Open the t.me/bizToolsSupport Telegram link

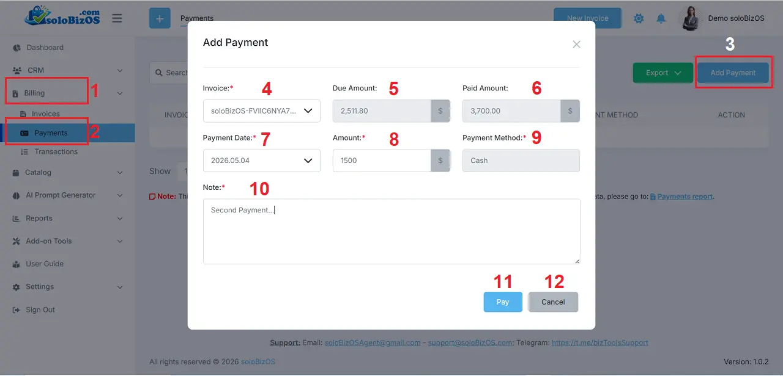pyautogui.click(x=600, y=342)
